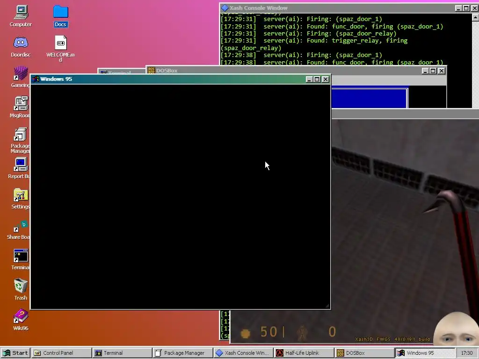Screen dimensions: 479x359
Task: Open the Wiki96 desktop icon
Action: [x=21, y=320]
